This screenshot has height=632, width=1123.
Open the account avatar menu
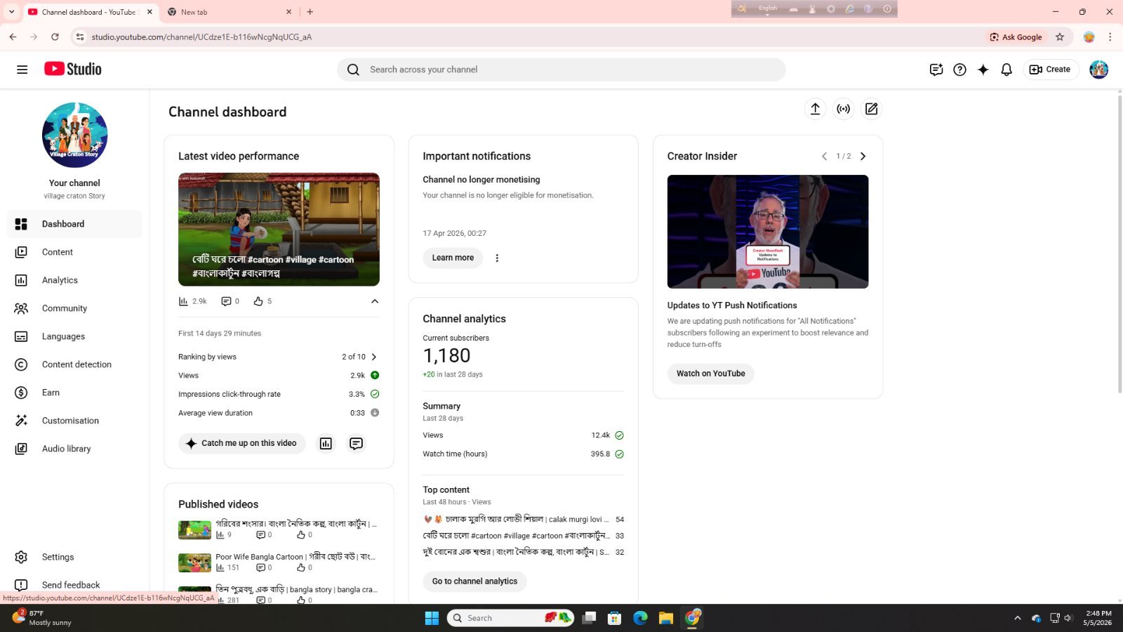1098,70
